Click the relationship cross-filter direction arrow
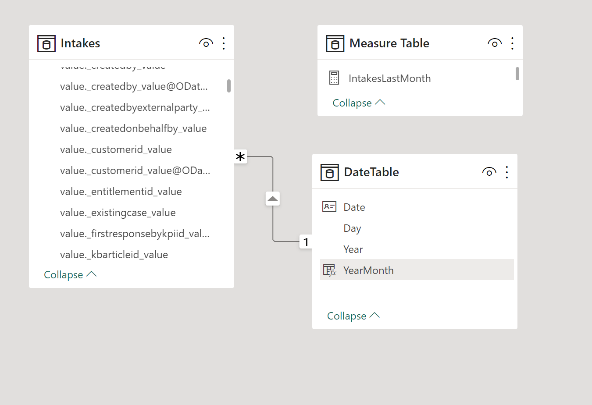Screen dimensions: 592x405 (x=273, y=199)
